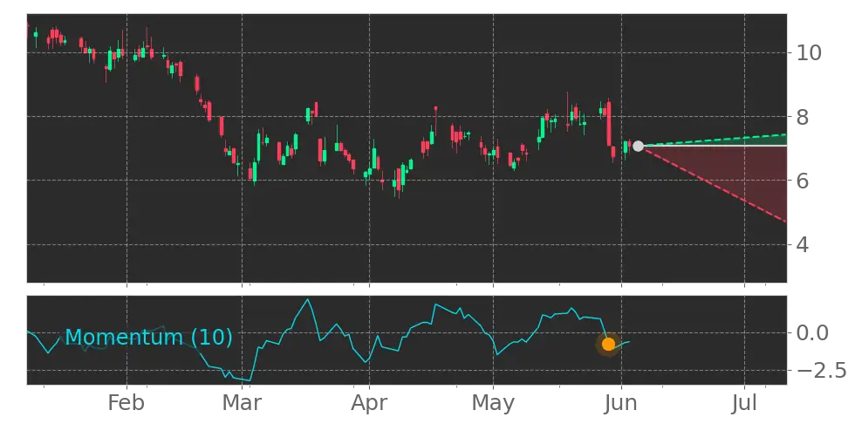Click the momentum −2.5 axis value
Screen dimensions: 848x424
[x=820, y=371]
